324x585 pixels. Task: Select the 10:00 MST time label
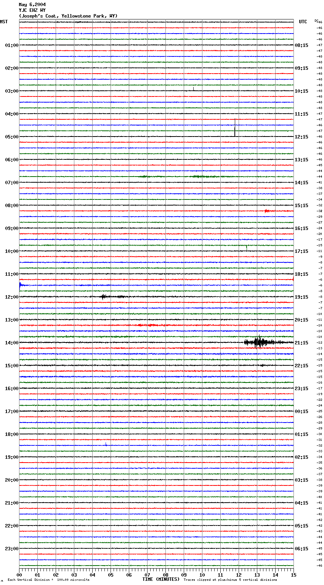pyautogui.click(x=12, y=251)
